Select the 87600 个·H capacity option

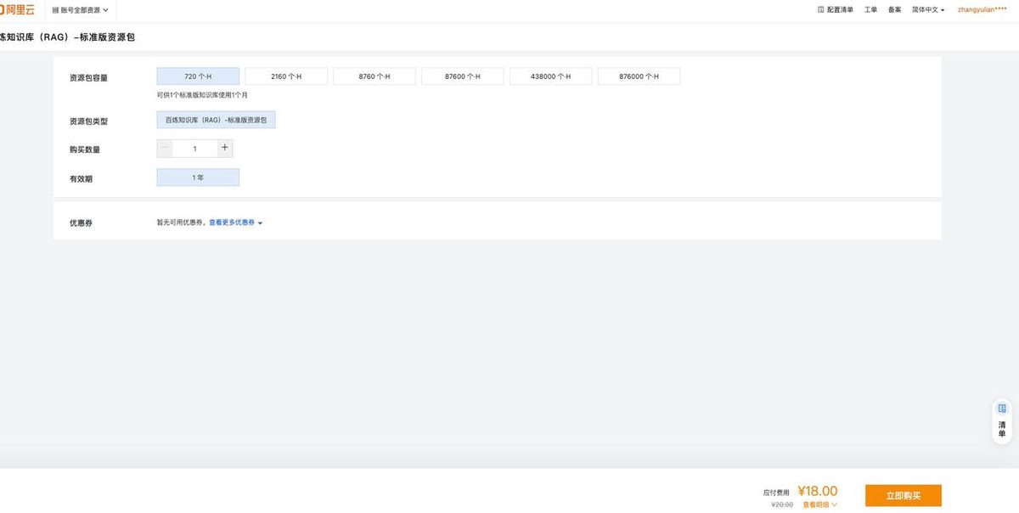463,76
